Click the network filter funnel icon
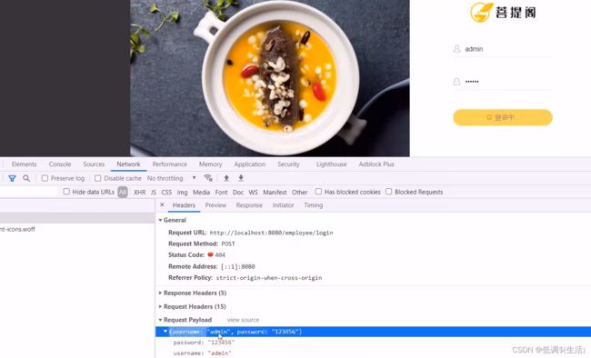Screen dimensions: 591x358 (x=12, y=178)
